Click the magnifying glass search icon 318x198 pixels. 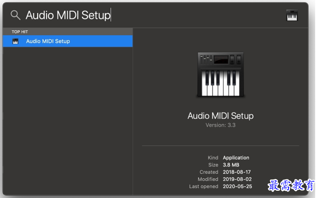pyautogui.click(x=15, y=15)
